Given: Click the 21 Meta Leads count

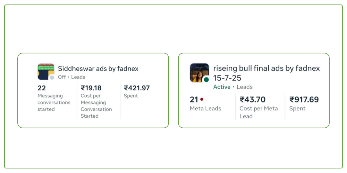Looking at the screenshot, I should click(x=194, y=100).
